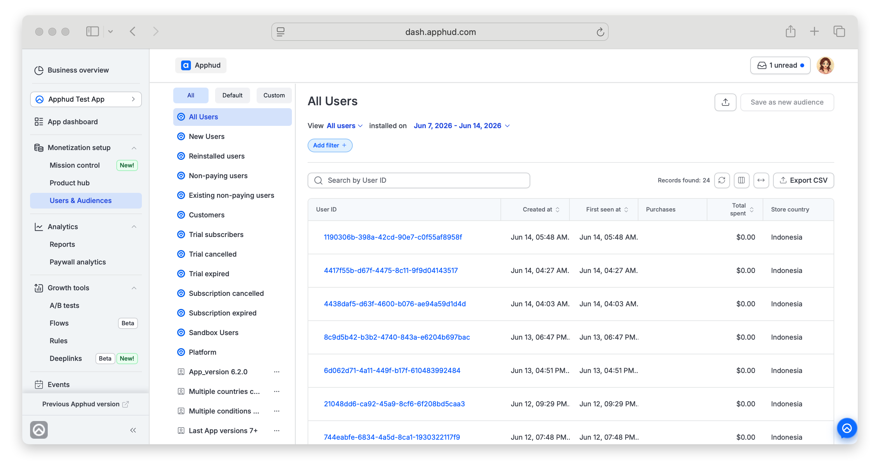Screen dimensions: 880x474
Task: Click Save as new audience
Action: point(787,102)
